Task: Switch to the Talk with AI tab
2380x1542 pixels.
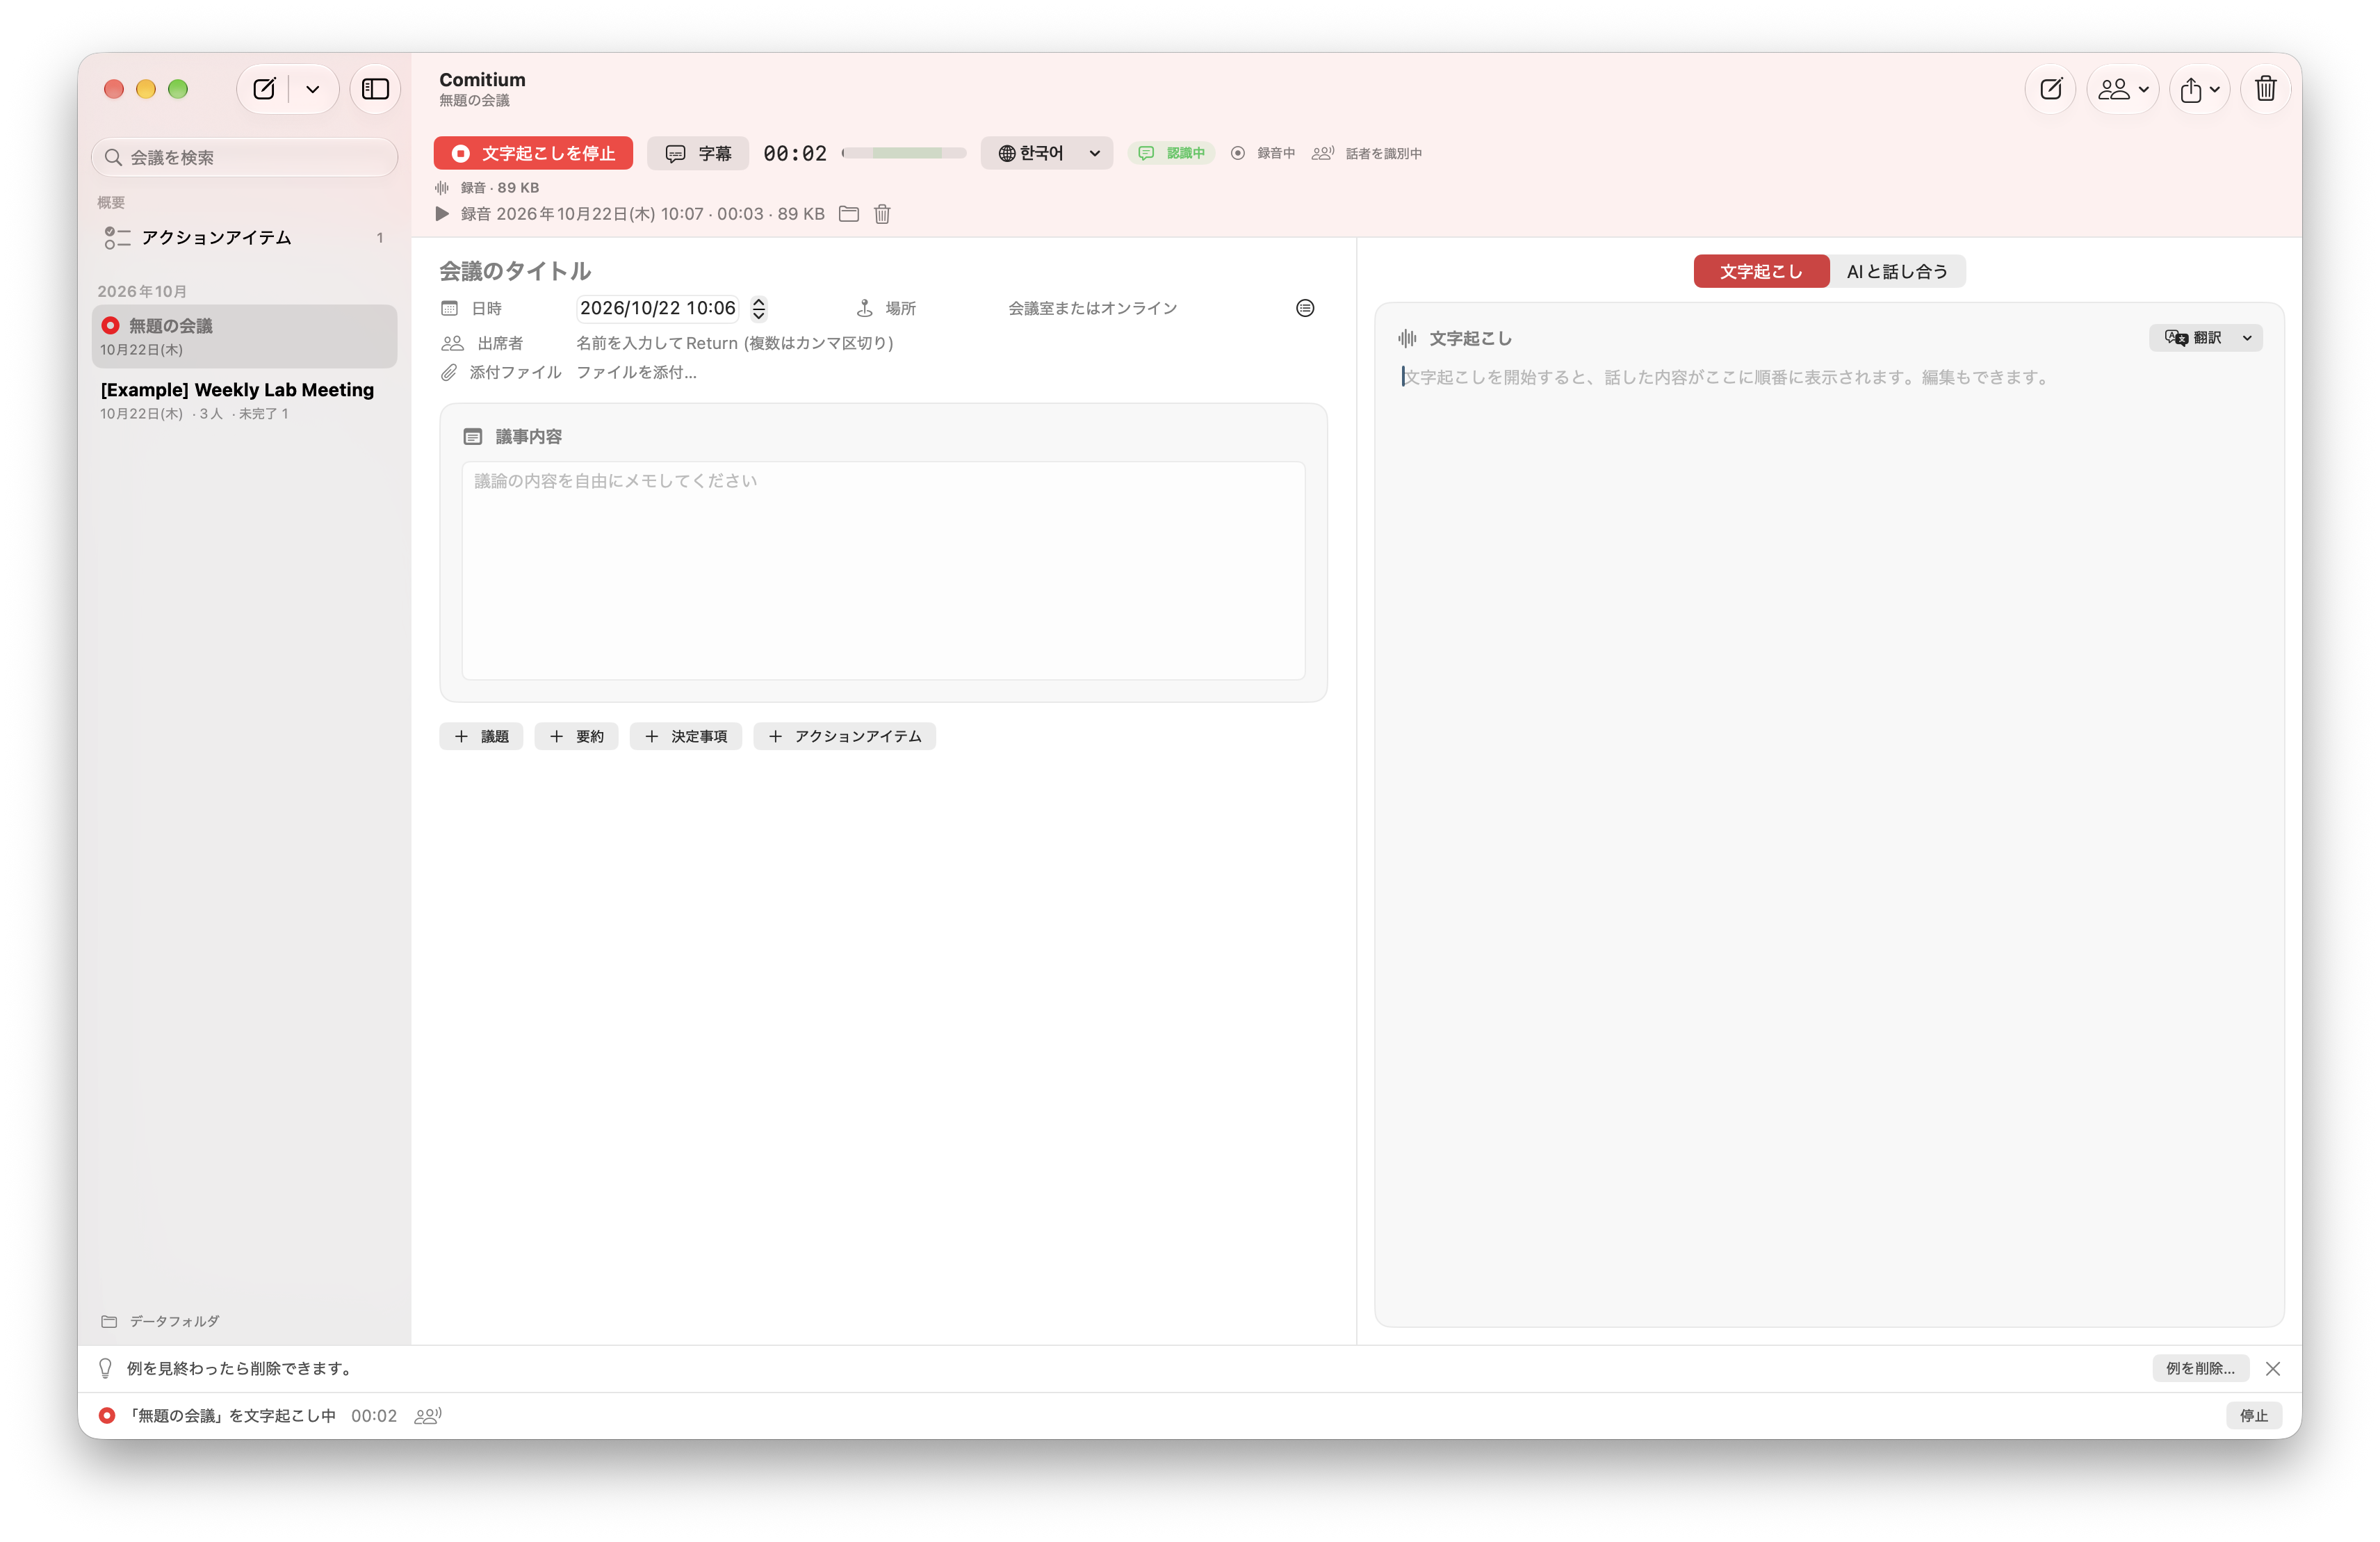Action: coord(1897,271)
